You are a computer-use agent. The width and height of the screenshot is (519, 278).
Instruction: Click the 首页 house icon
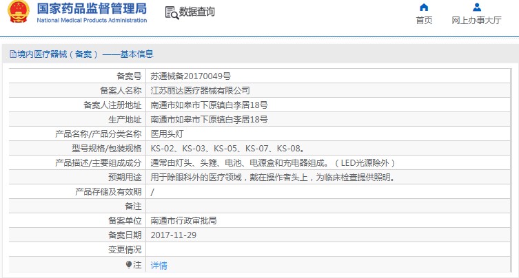click(424, 8)
